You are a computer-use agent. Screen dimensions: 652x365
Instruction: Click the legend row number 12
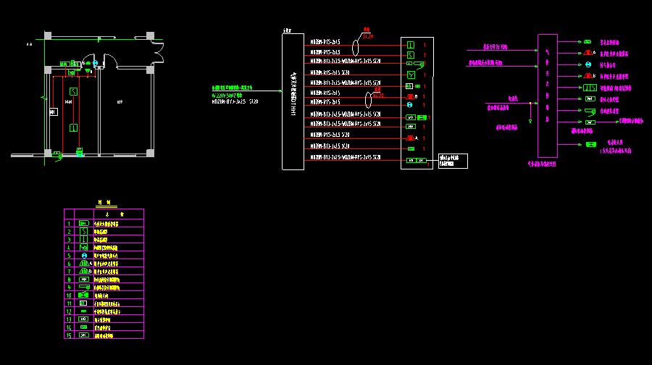[69, 311]
